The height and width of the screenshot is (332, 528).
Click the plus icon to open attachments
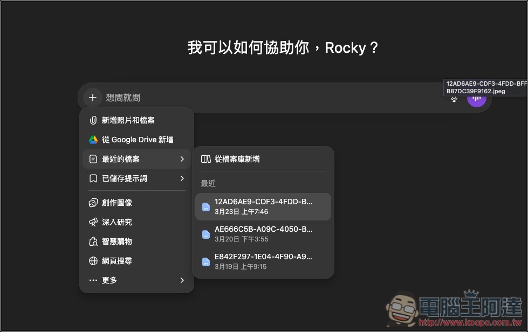tap(92, 98)
